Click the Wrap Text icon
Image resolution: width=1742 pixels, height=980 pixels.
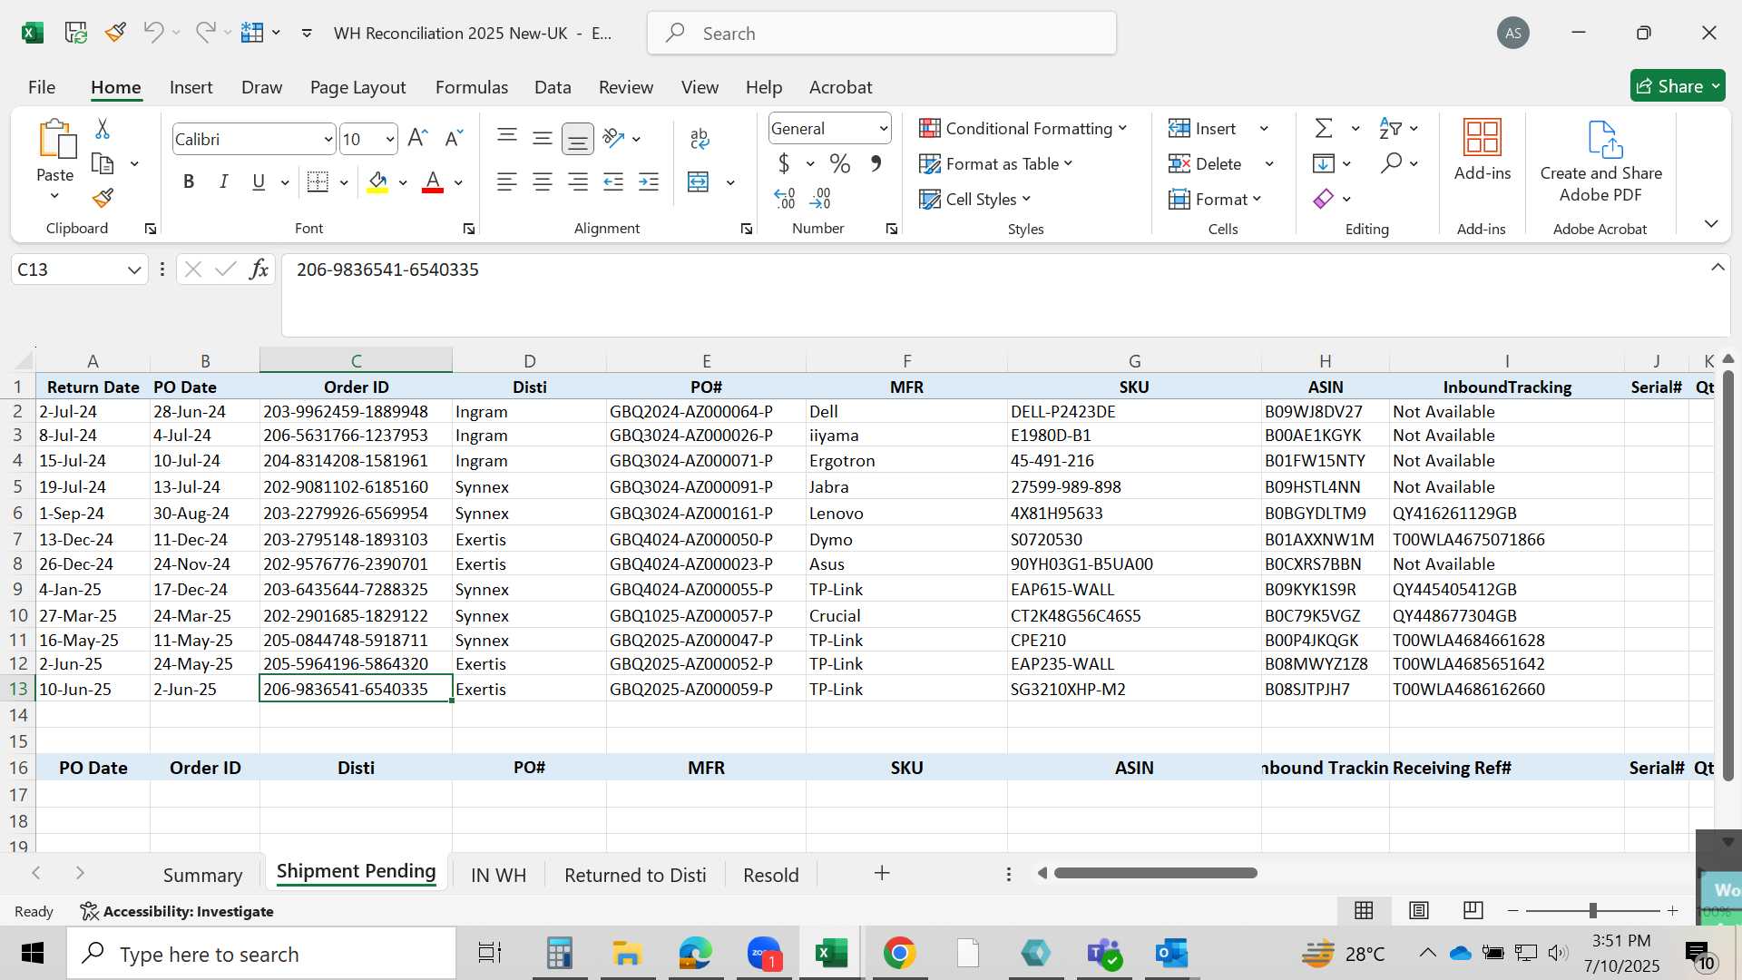point(700,138)
